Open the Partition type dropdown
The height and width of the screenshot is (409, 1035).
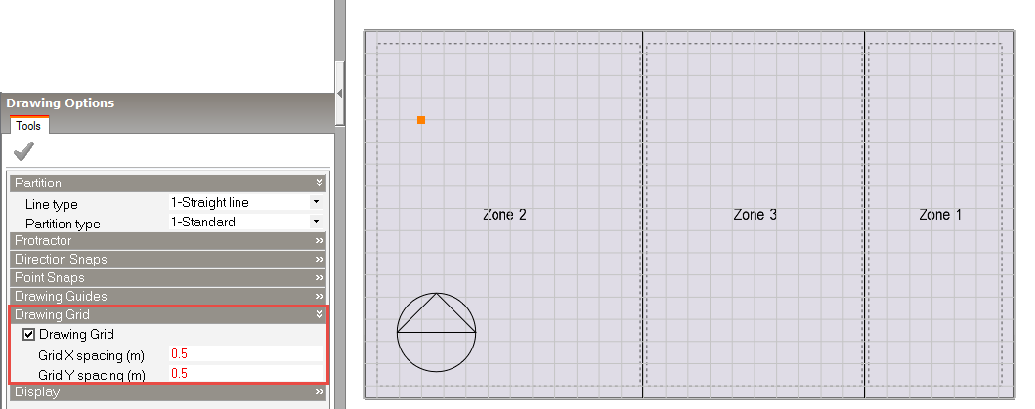[316, 222]
